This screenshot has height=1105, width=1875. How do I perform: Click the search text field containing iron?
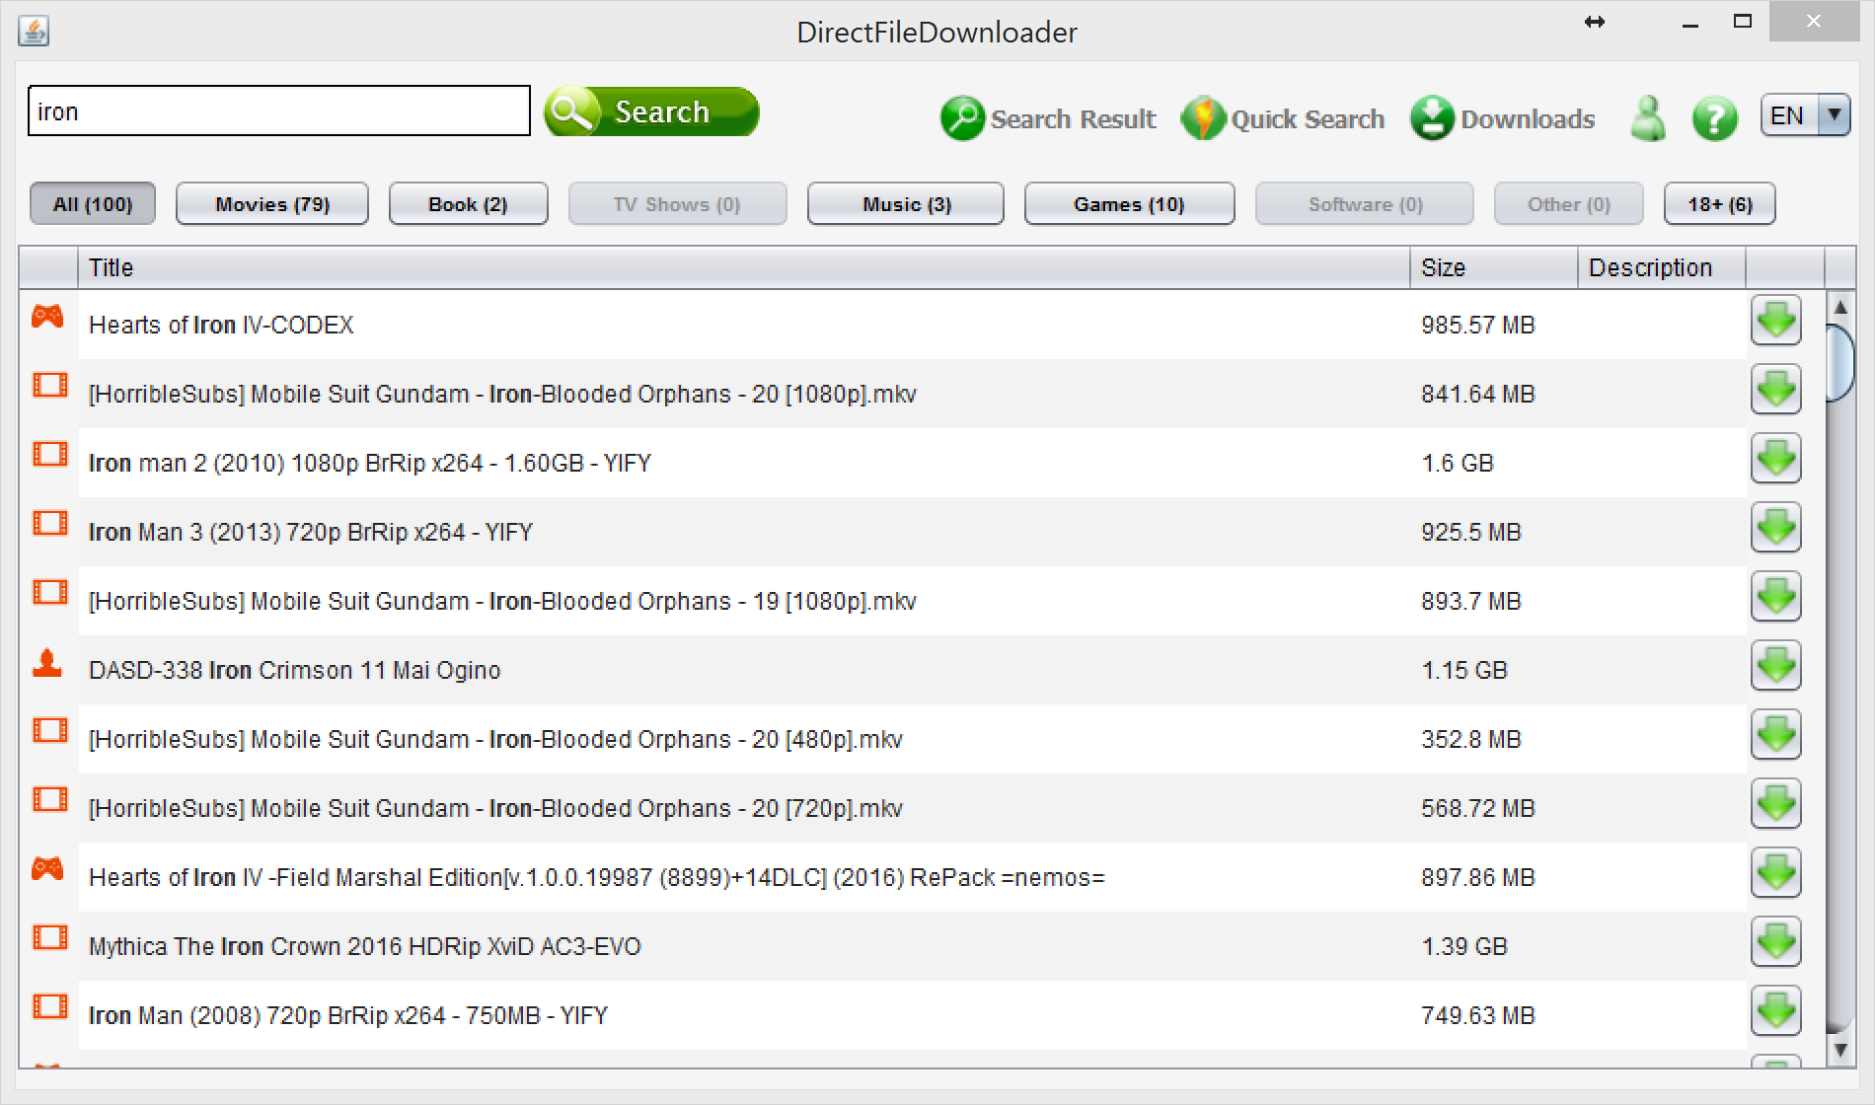(279, 110)
